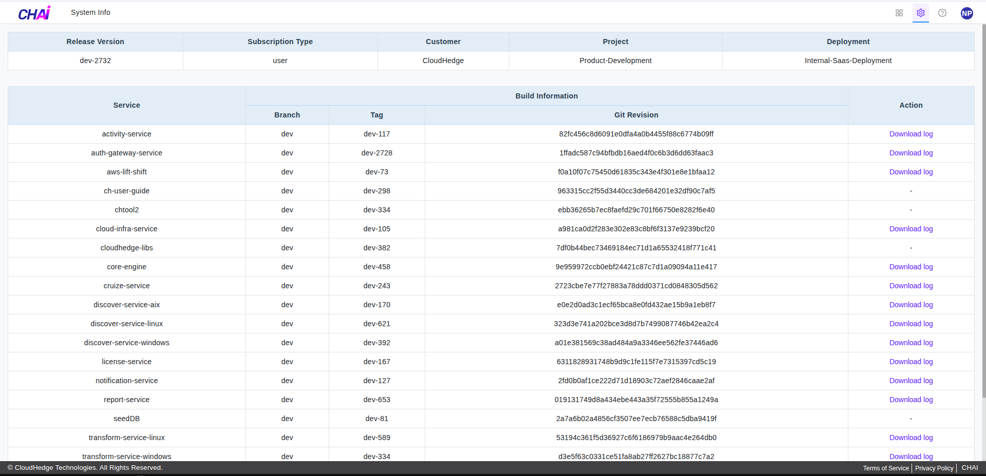Select tag dev-2728 cell
The height and width of the screenshot is (476, 986).
(x=377, y=153)
